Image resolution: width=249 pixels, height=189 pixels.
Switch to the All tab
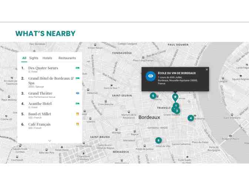(x=24, y=58)
